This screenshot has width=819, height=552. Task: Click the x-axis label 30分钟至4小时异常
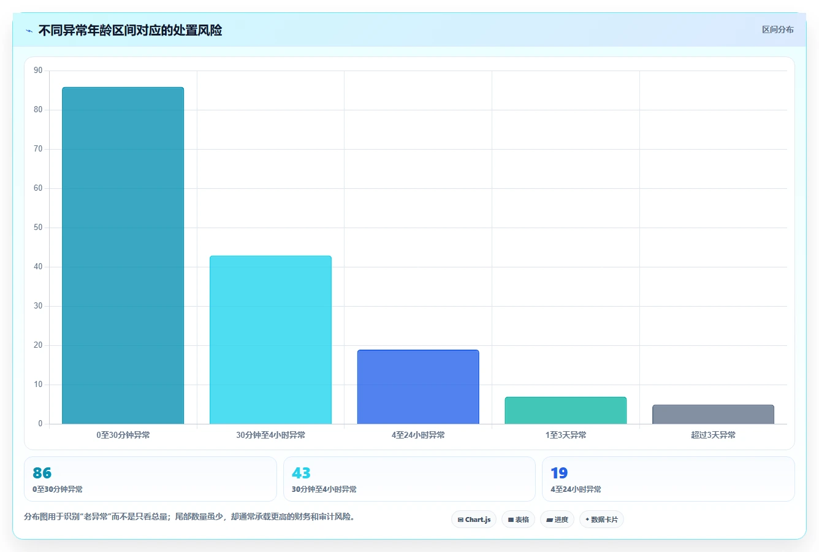(270, 435)
